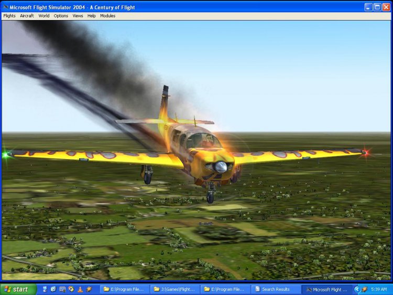Click Microsoft Flight taskbar button
The height and width of the screenshot is (295, 393).
click(327, 289)
